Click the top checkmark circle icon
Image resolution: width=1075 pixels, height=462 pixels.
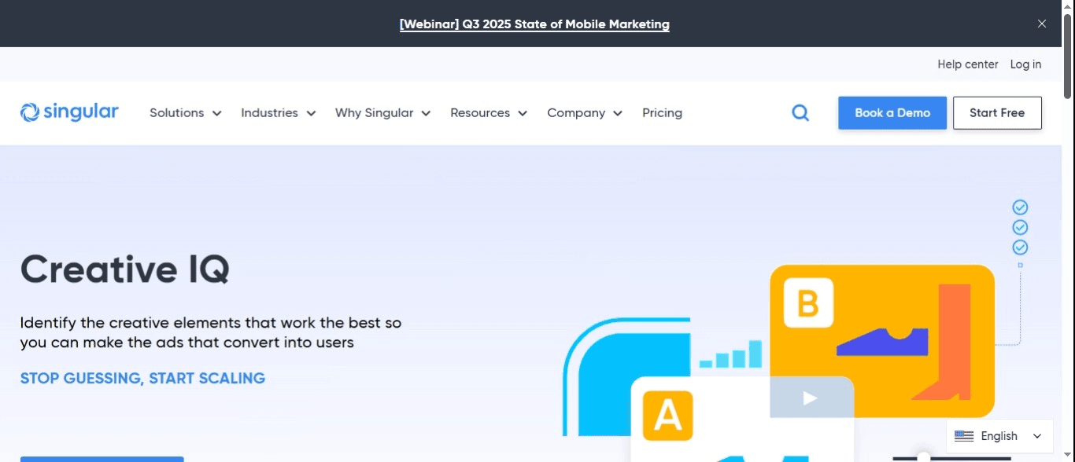pyautogui.click(x=1020, y=207)
